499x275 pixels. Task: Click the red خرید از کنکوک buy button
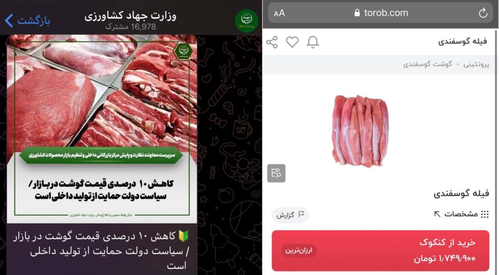tap(380, 251)
